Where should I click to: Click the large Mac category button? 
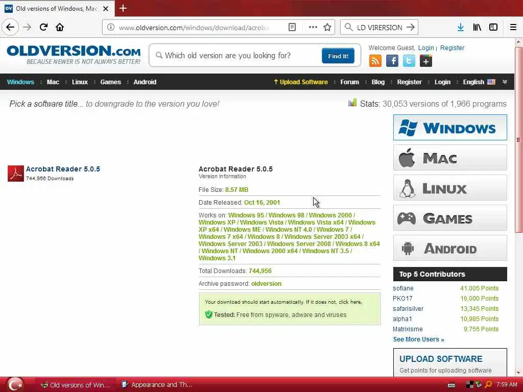point(450,158)
